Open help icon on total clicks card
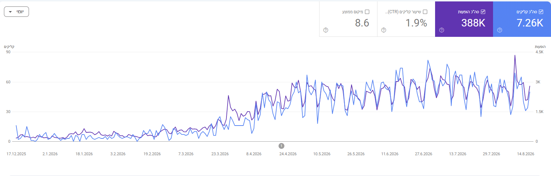The image size is (551, 176). coord(499,30)
